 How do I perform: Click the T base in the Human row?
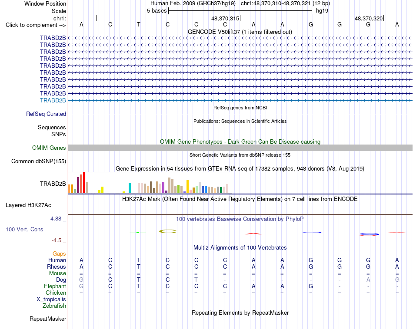pos(139,260)
